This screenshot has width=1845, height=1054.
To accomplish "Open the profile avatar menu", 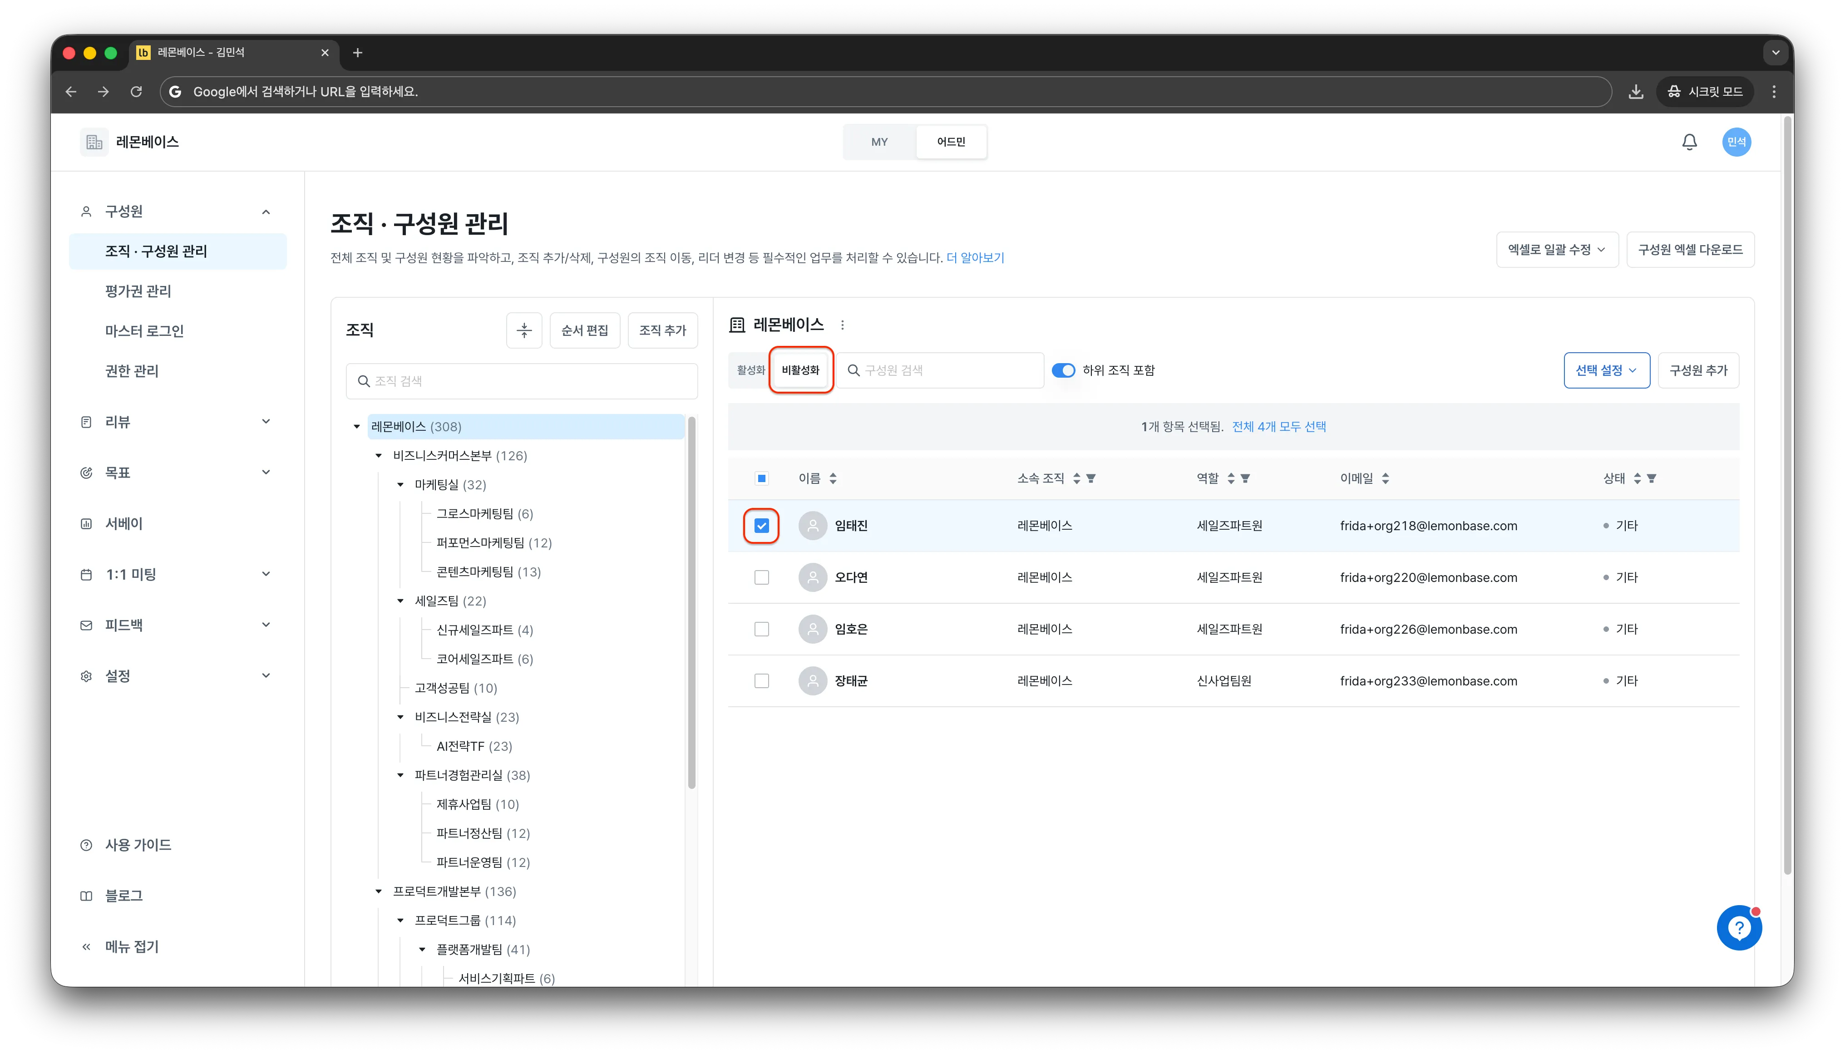I will click(x=1736, y=142).
